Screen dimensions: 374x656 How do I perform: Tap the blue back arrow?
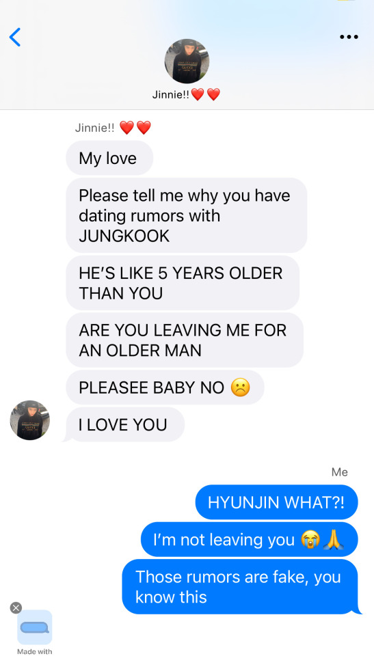(x=14, y=37)
